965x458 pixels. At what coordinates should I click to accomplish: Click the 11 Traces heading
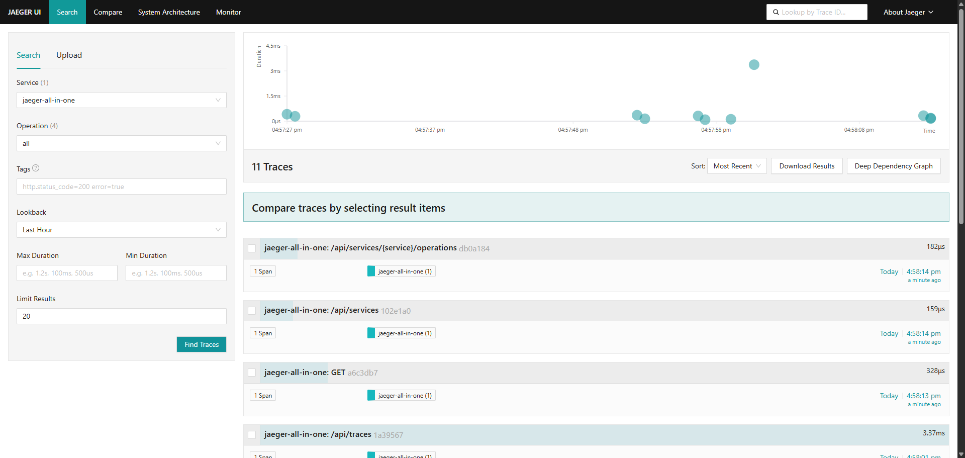click(272, 167)
